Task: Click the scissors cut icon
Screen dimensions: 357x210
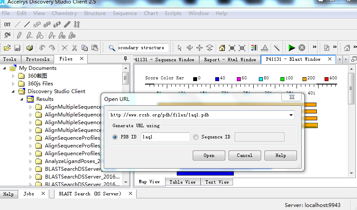Action: pos(74,48)
